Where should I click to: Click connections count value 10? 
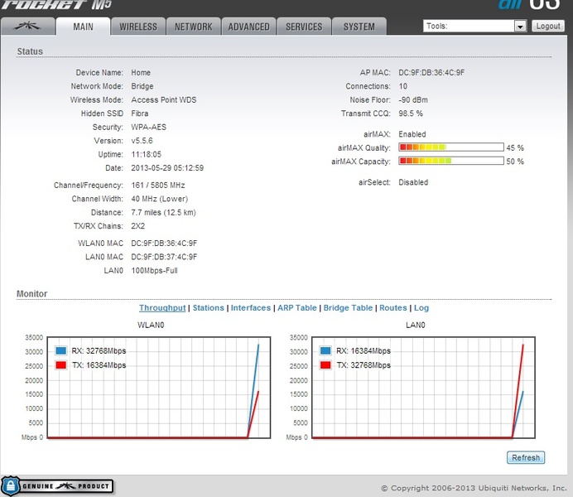coord(402,86)
